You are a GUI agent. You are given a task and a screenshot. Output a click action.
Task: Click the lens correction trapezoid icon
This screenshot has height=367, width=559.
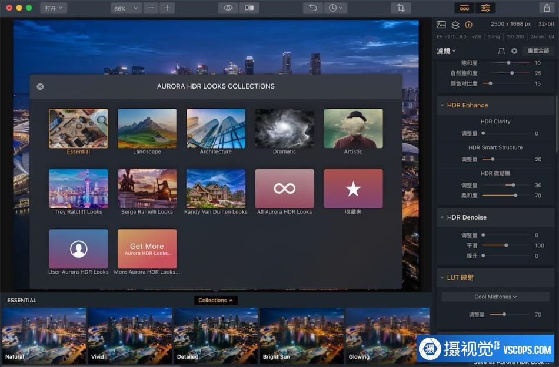click(501, 51)
